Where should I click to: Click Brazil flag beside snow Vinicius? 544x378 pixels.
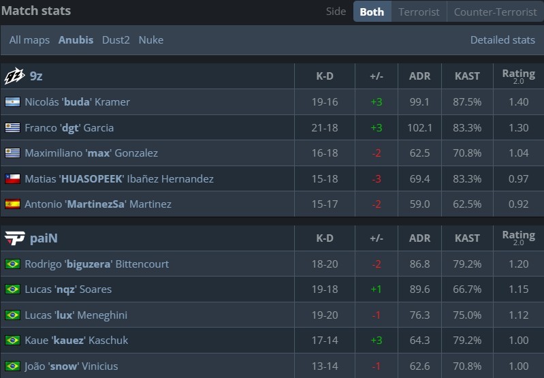12,366
